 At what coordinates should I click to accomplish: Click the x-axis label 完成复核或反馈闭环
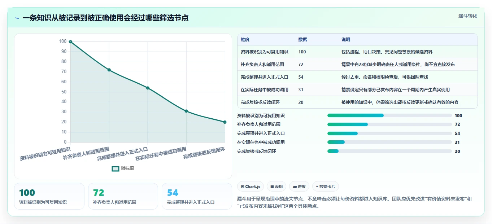(x=204, y=153)
